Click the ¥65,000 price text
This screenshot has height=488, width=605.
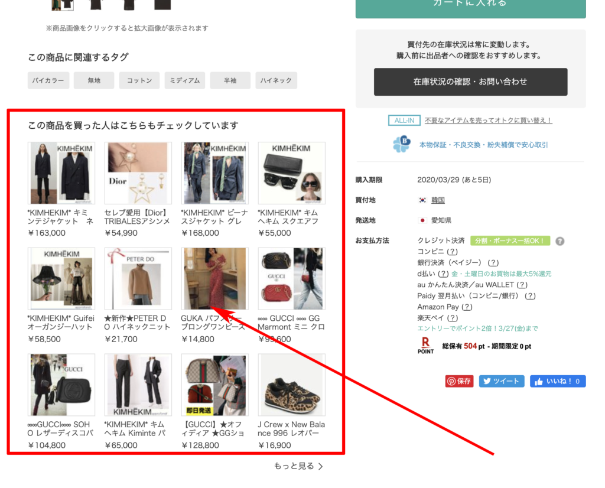pos(121,445)
